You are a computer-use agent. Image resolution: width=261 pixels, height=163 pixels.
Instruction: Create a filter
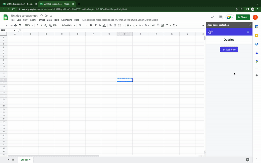pos(167,25)
